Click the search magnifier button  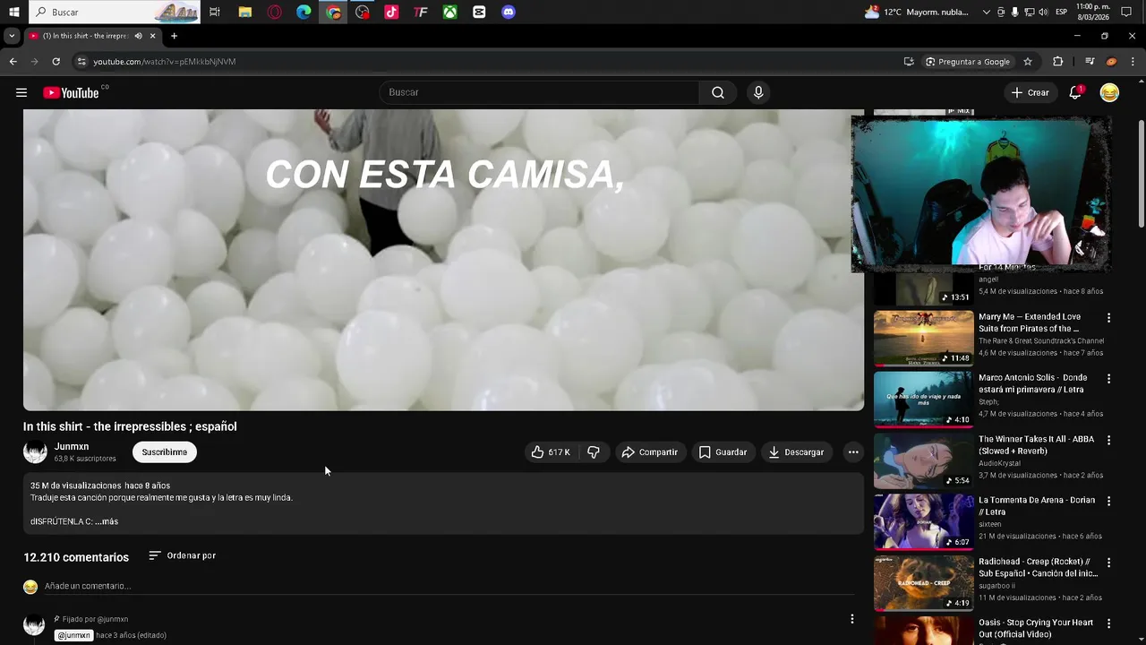[718, 92]
